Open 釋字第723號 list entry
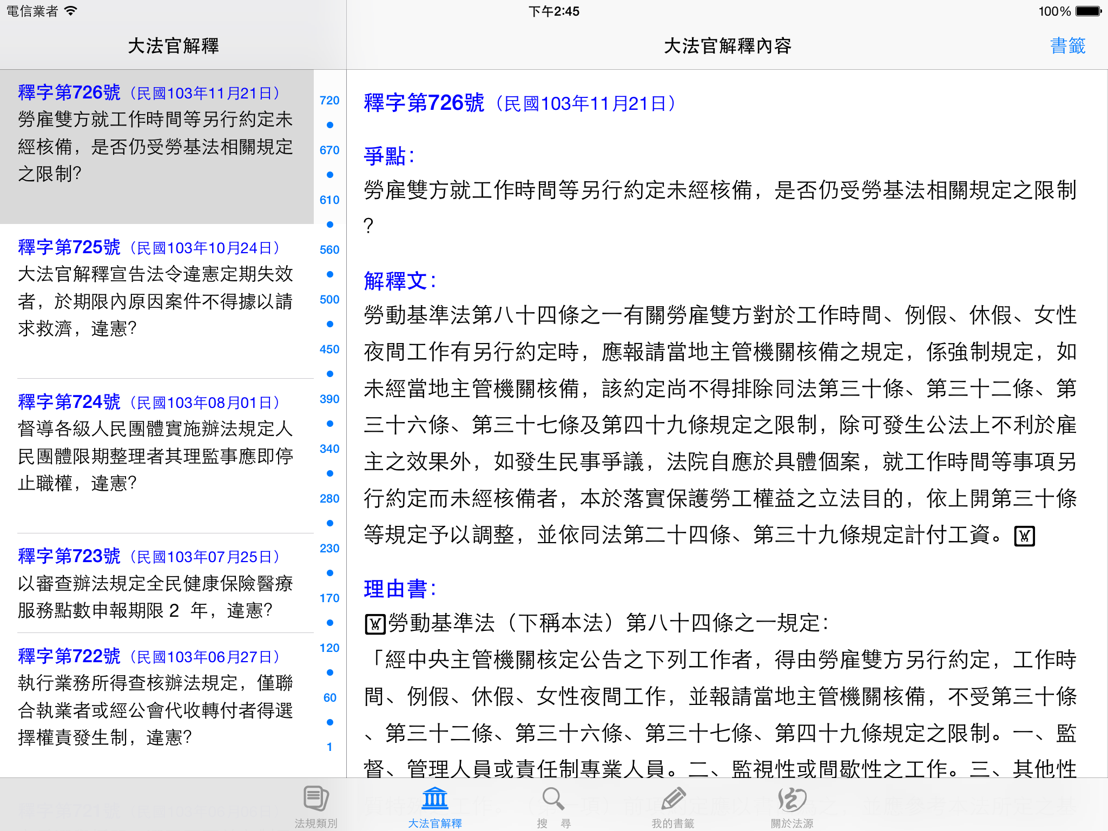The image size is (1108, 831). coord(157,583)
